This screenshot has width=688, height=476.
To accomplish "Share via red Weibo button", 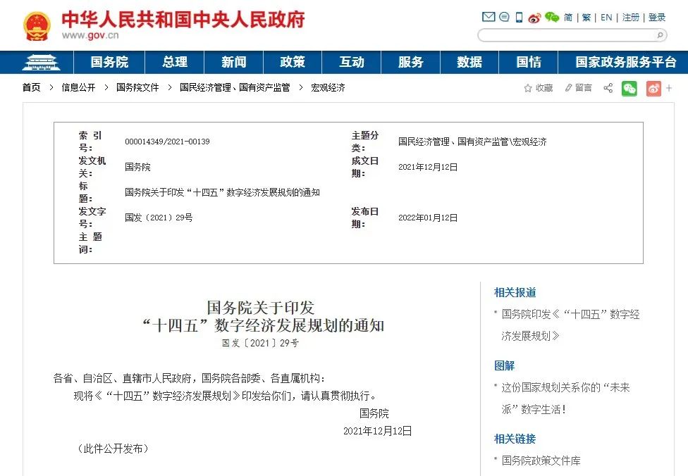I will 653,88.
